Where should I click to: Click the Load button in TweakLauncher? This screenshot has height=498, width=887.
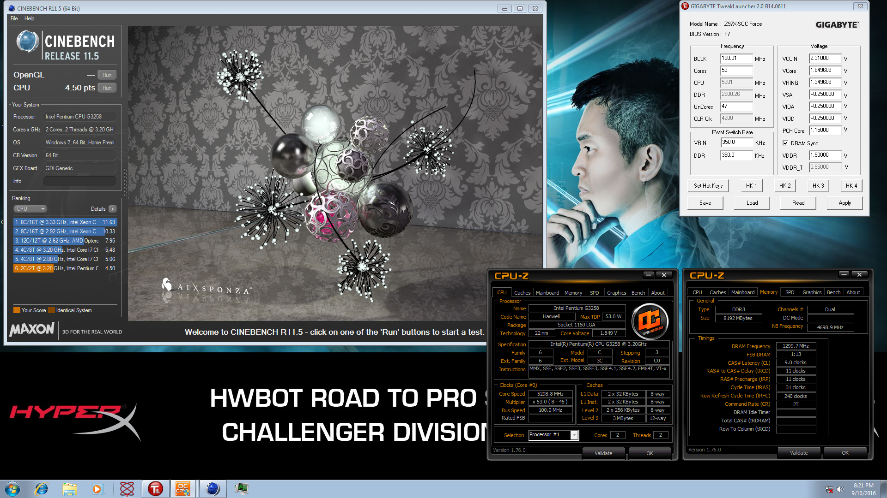point(752,203)
